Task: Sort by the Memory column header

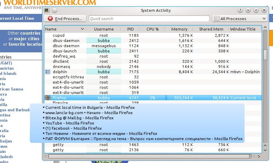Action: tap(179, 29)
